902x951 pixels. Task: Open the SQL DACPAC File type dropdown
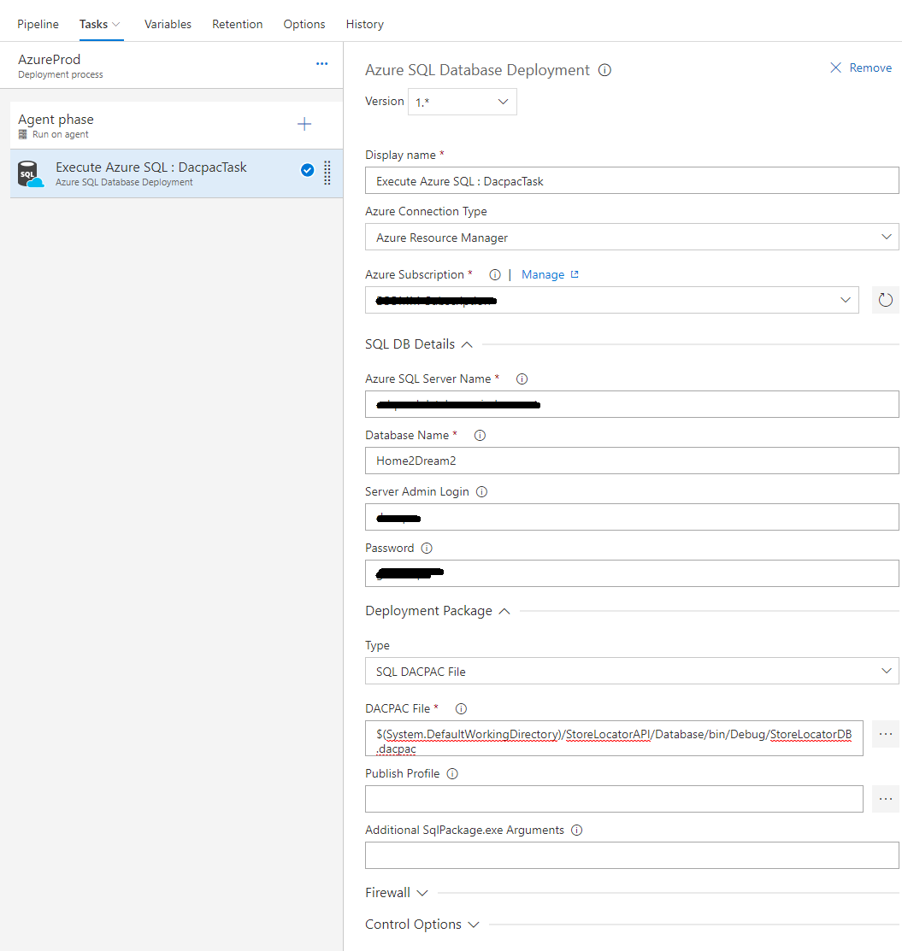[631, 671]
